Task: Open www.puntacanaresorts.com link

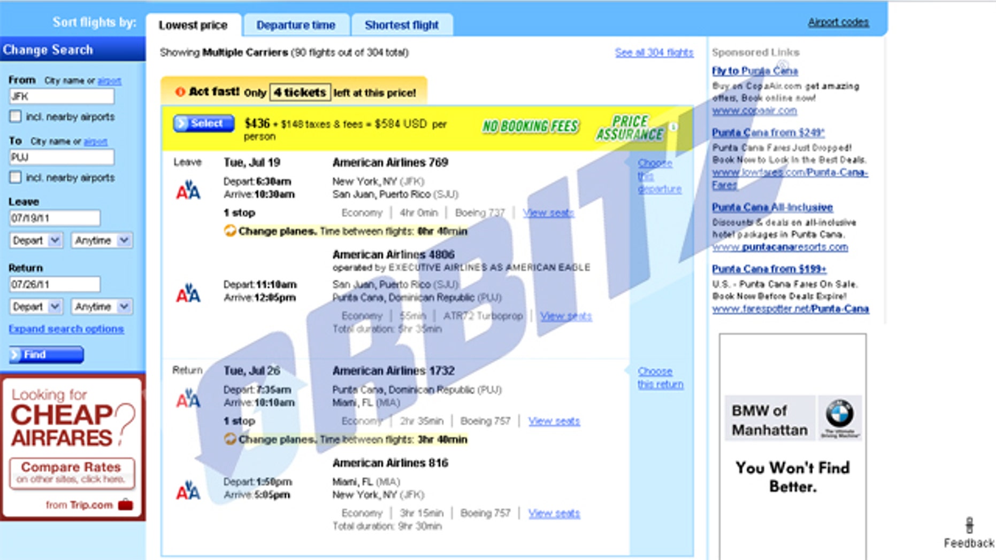Action: click(x=780, y=246)
